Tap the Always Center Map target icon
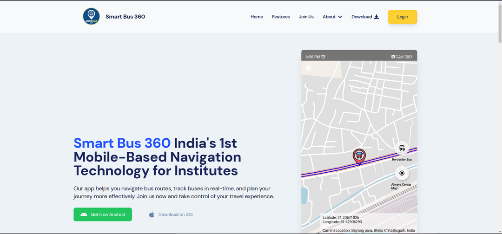Image resolution: width=502 pixels, height=234 pixels. point(402,173)
